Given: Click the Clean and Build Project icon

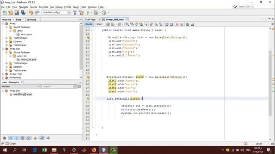Looking at the screenshot, I should click(x=81, y=12).
